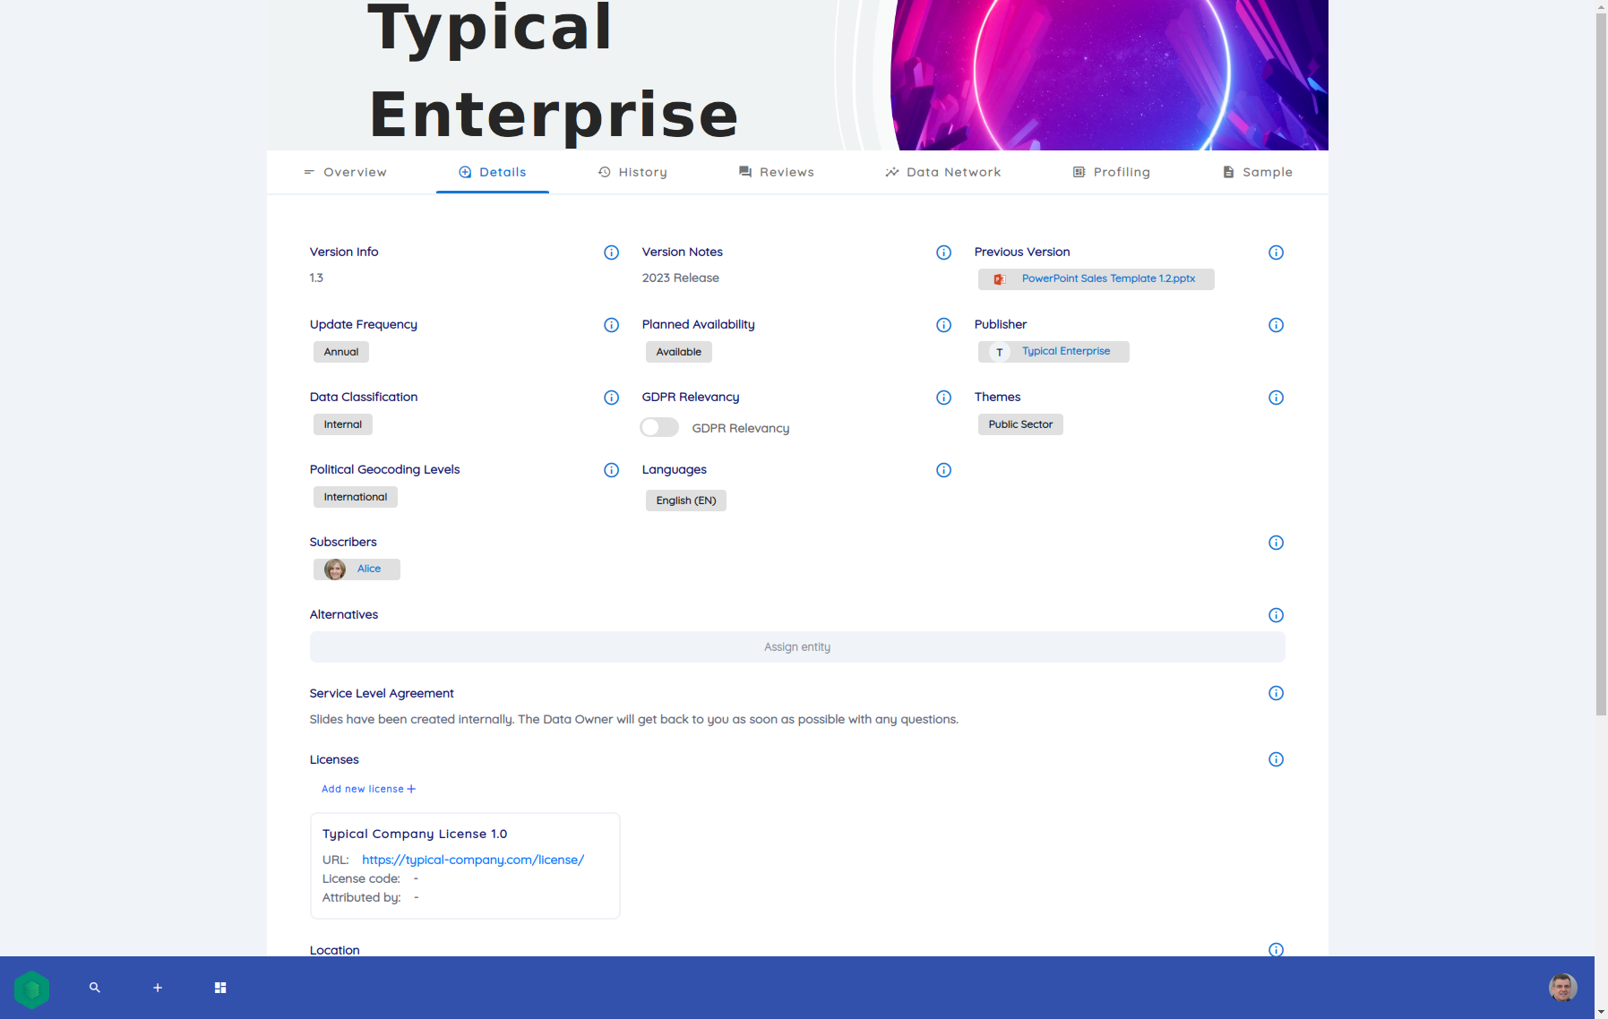Viewport: 1608px width, 1019px height.
Task: Click the plus icon in the bottom bar
Action: coord(158,988)
